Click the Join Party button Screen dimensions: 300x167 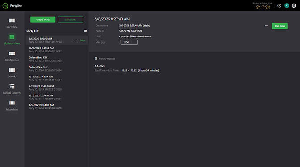tap(71, 20)
